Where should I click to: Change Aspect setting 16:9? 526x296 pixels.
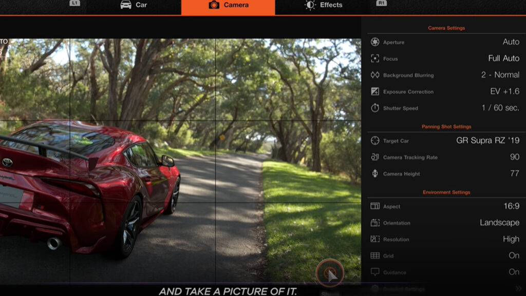[x=511, y=206]
